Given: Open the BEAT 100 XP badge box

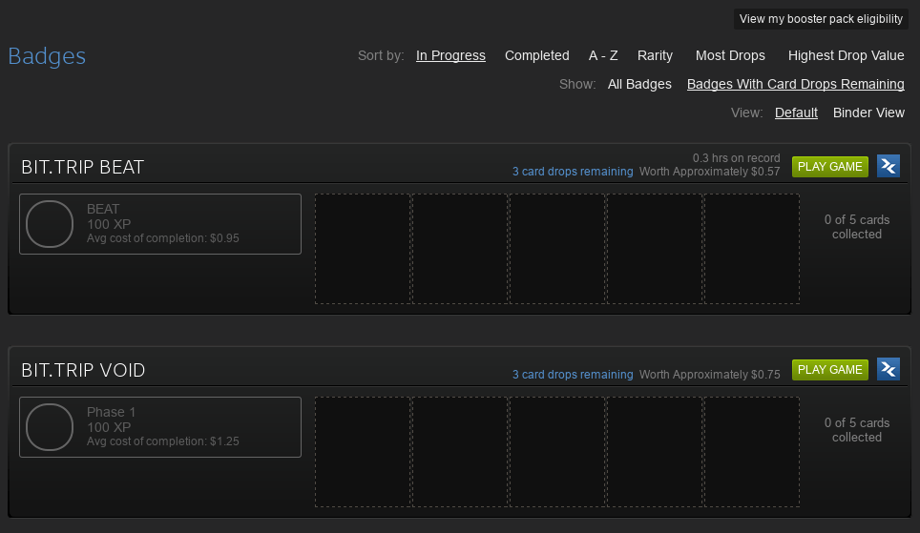Looking at the screenshot, I should pos(160,224).
